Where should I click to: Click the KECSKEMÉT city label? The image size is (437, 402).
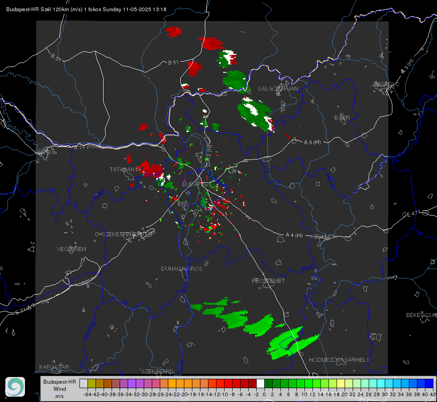pyautogui.click(x=268, y=281)
